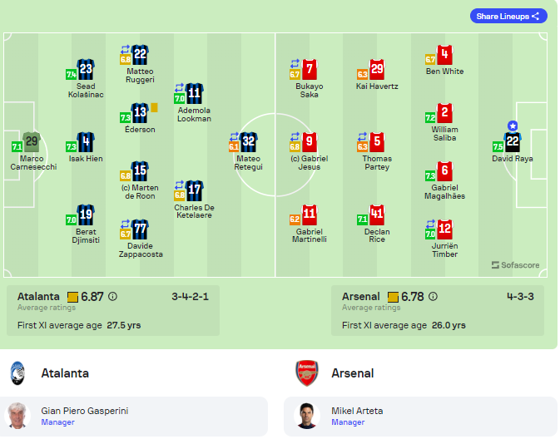
Task: Open the Mikel Arteta manager link
Action: [x=348, y=422]
